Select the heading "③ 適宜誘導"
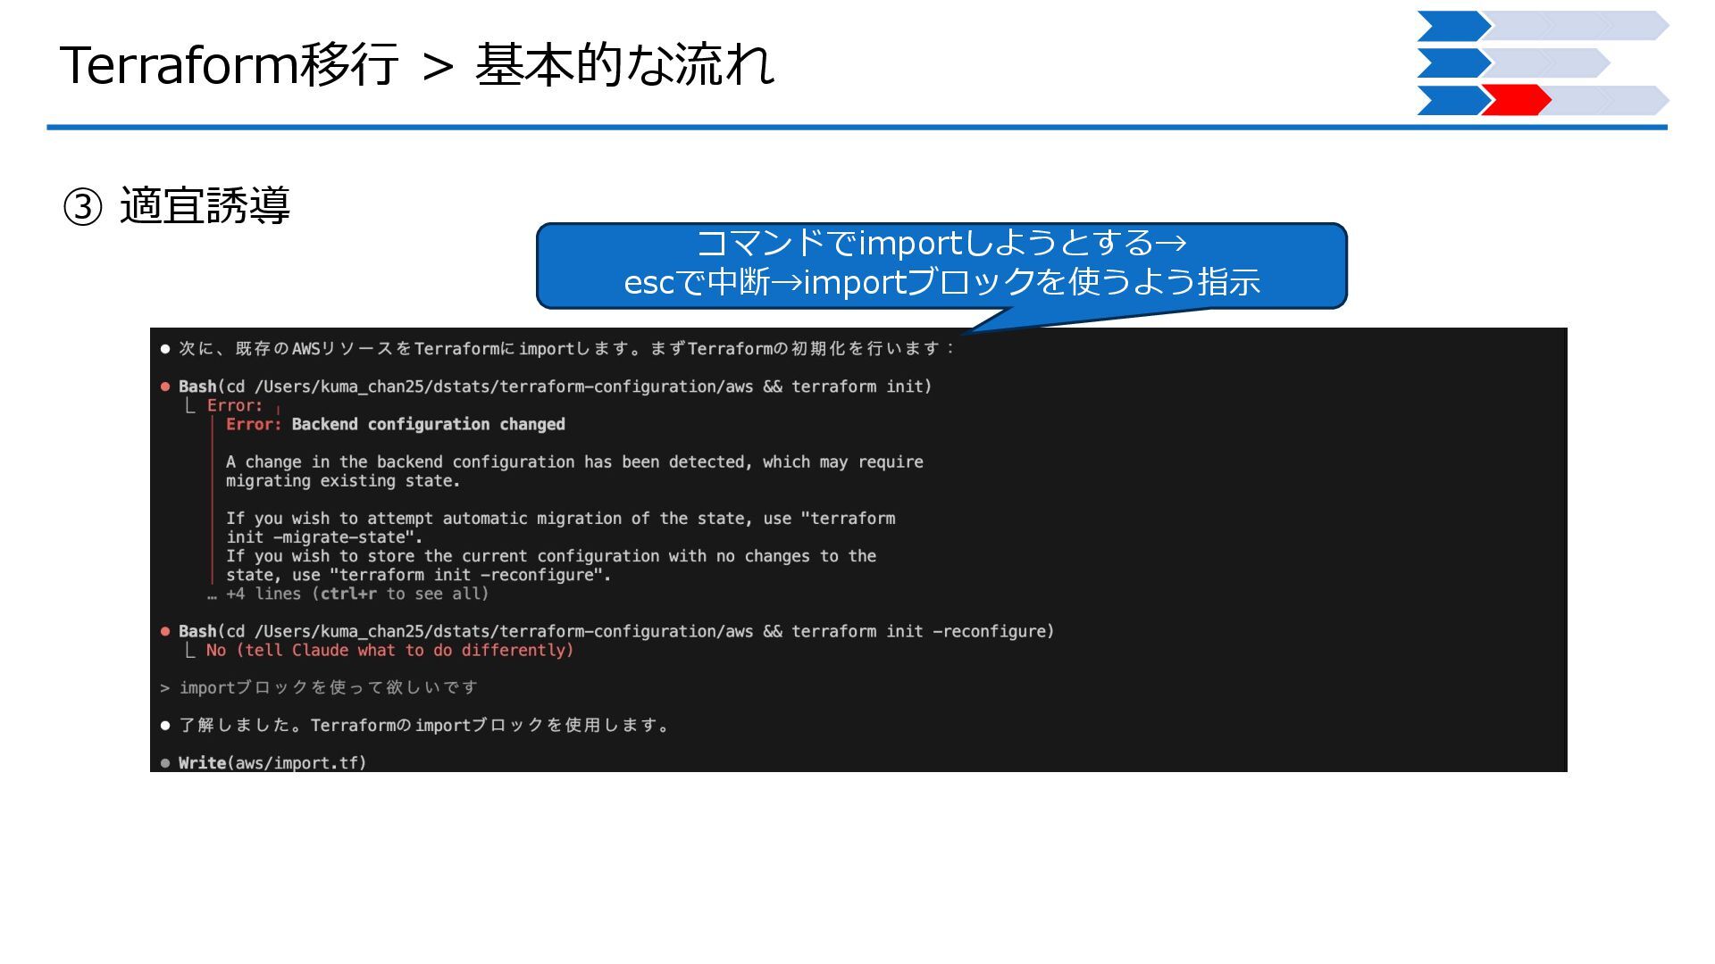The image size is (1715, 964). (x=176, y=205)
